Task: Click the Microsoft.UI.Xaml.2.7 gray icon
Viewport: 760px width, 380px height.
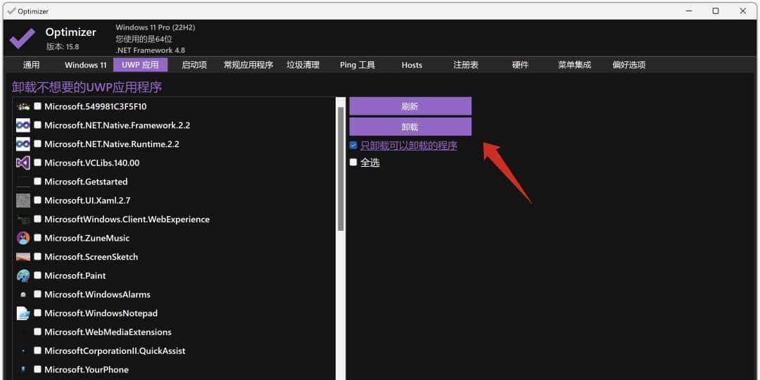Action: pos(23,201)
